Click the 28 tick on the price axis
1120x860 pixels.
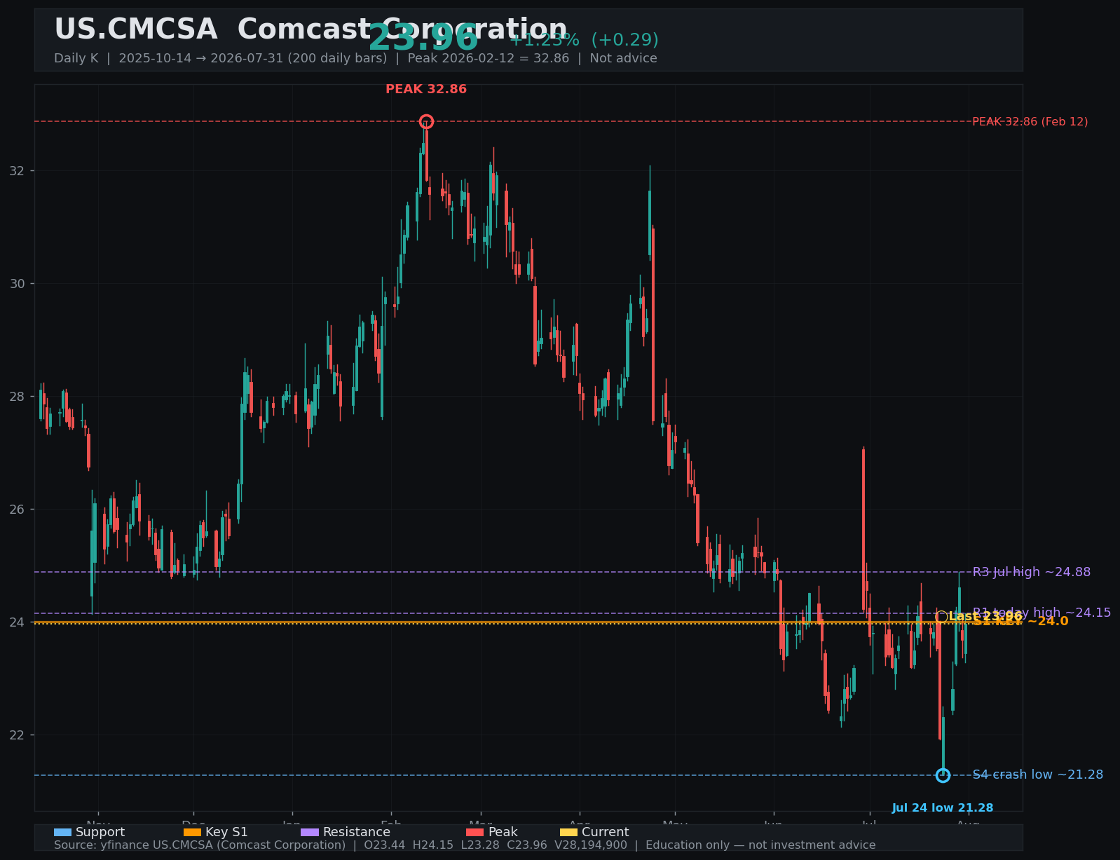pyautogui.click(x=15, y=397)
